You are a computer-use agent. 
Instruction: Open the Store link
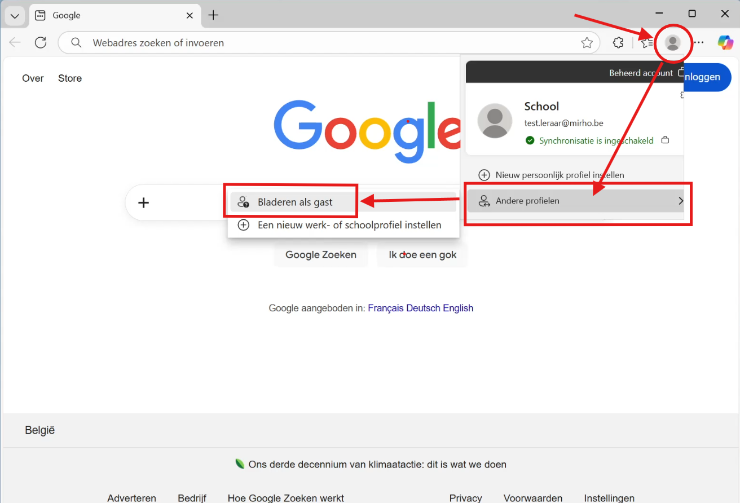pyautogui.click(x=70, y=78)
